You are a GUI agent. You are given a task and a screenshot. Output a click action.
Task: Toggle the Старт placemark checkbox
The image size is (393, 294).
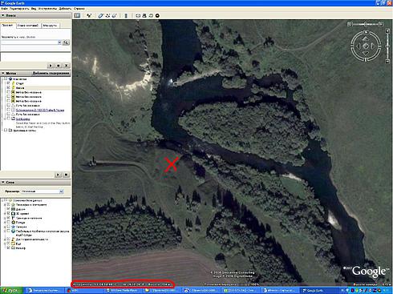click(8, 83)
